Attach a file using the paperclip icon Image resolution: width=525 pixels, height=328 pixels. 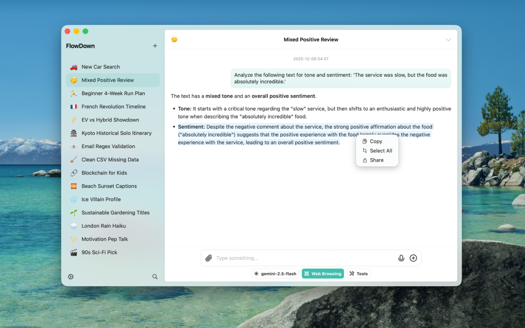coord(209,258)
